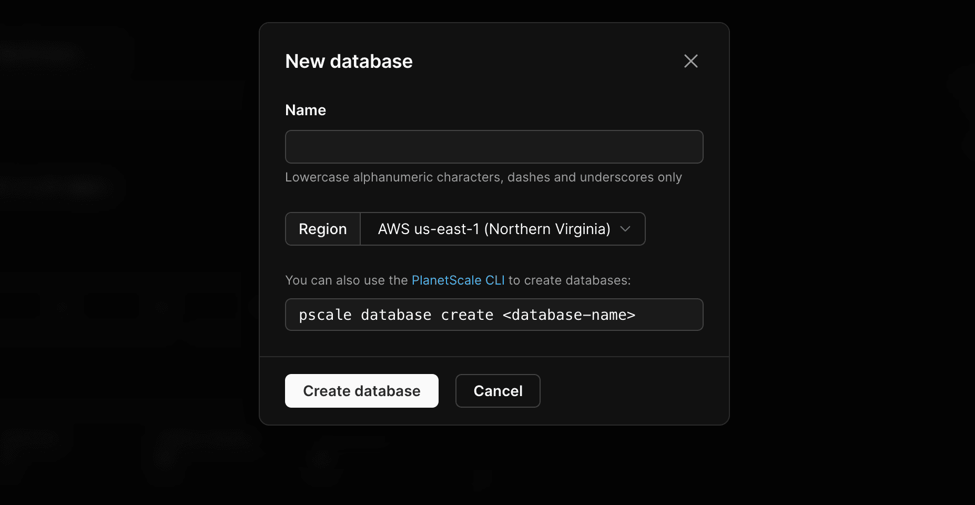Click the chevron next to Northern Virginia
This screenshot has height=505, width=975.
pos(626,229)
